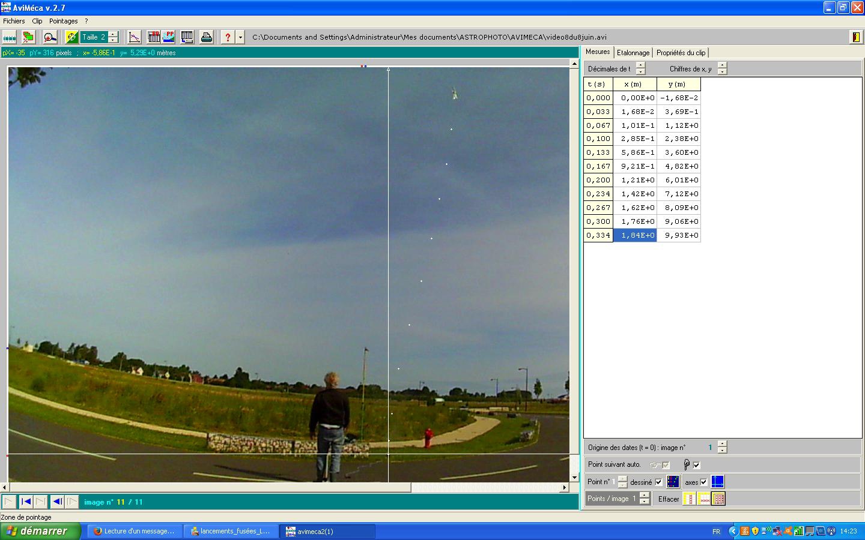Click the FR language indicator
Viewport: 865px width, 540px height.
pos(716,531)
